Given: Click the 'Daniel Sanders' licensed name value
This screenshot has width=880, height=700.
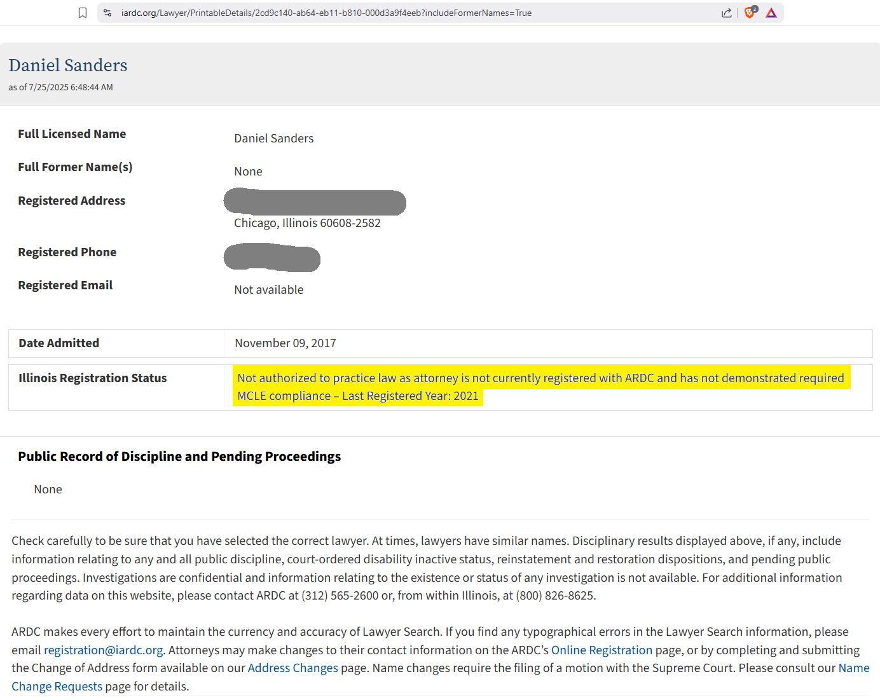Looking at the screenshot, I should tap(274, 138).
